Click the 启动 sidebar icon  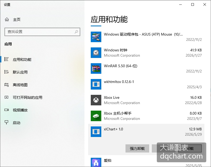(7, 122)
